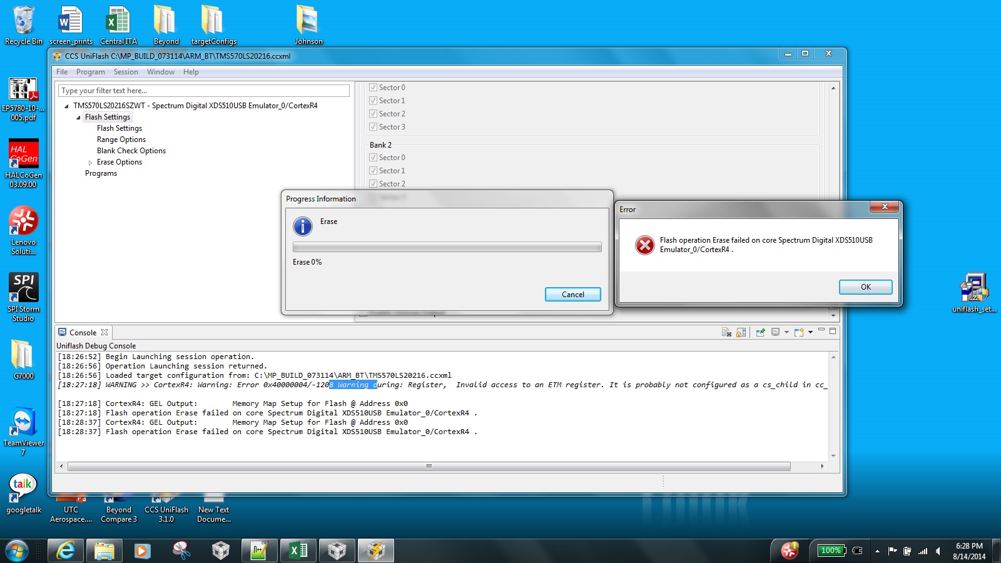Toggle Bank 2 Sector 2 checkbox
This screenshot has width=1001, height=563.
coord(373,184)
